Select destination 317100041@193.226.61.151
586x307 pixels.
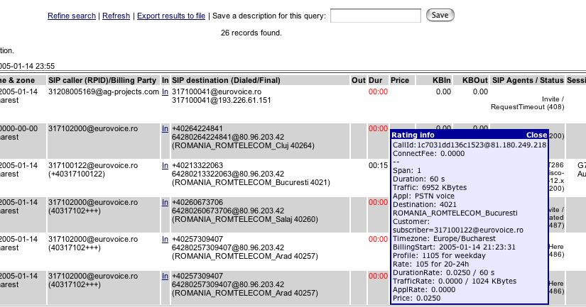tap(221, 100)
